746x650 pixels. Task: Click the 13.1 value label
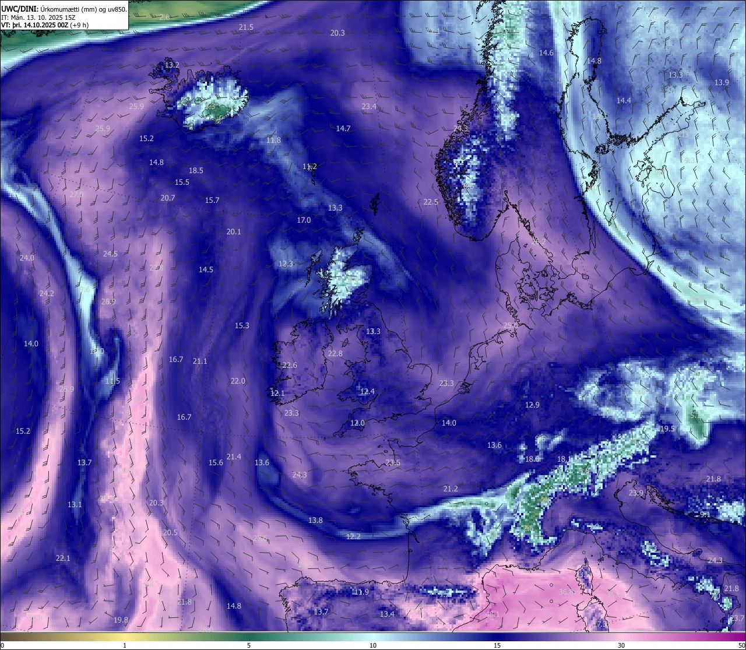pyautogui.click(x=75, y=505)
